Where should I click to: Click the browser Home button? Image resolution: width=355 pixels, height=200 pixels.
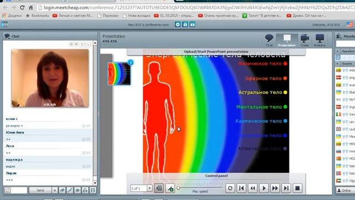(31, 8)
